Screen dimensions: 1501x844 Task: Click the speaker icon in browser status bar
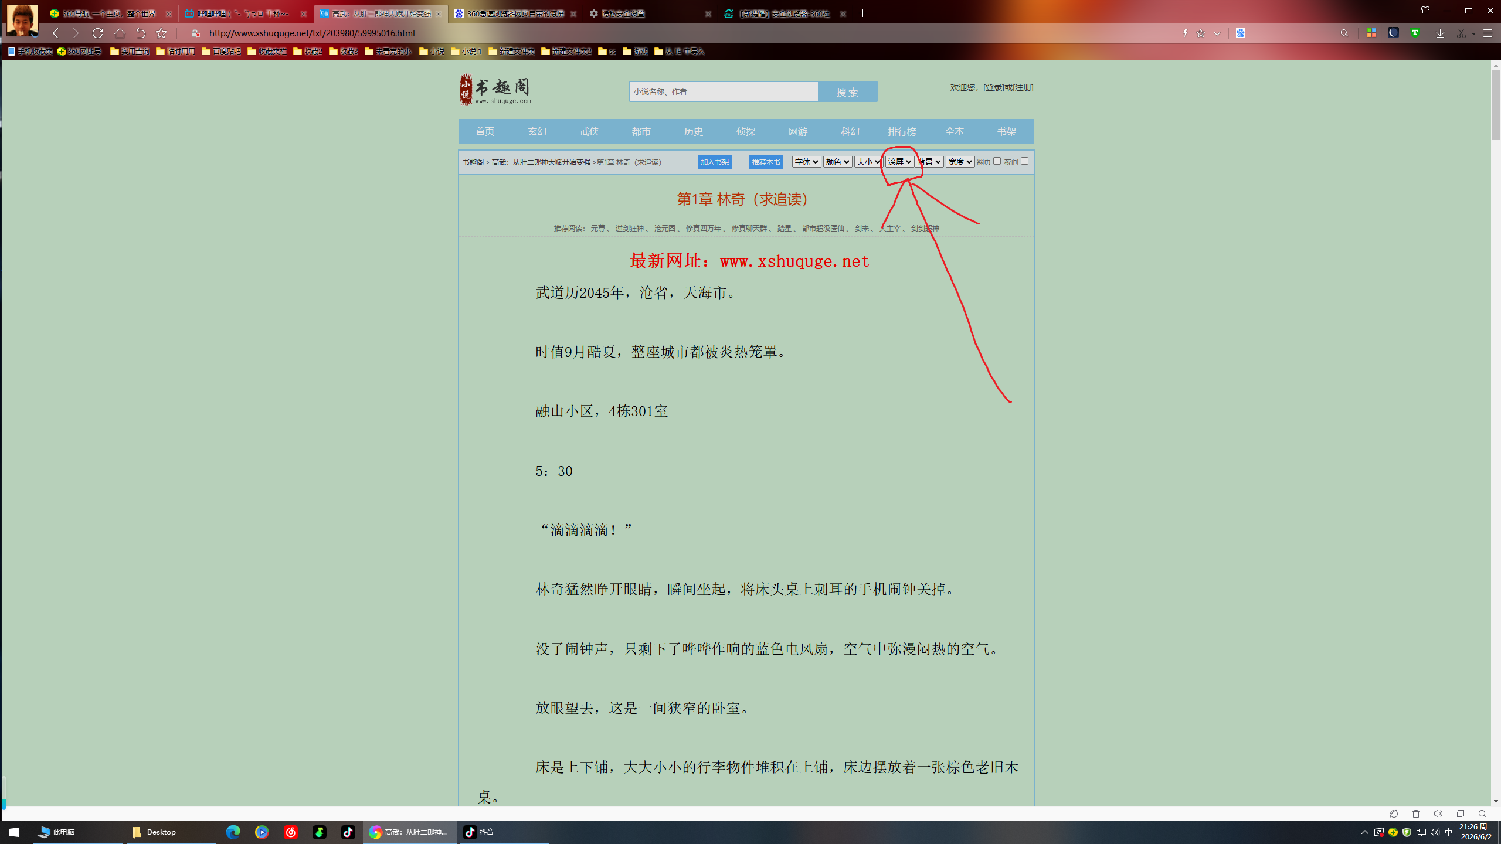point(1438,814)
